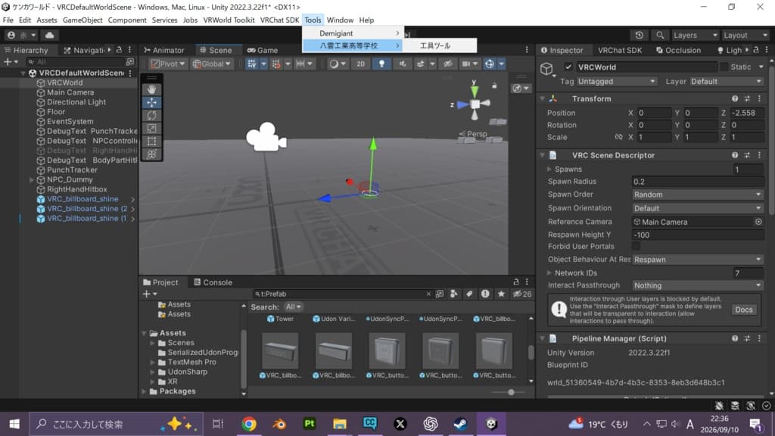Expand the NPC_Dummy hierarchy item
The width and height of the screenshot is (775, 436).
tap(32, 179)
